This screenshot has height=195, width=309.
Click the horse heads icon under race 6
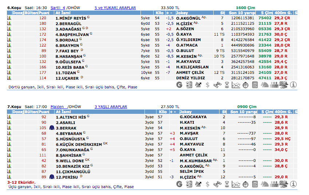coord(265,85)
